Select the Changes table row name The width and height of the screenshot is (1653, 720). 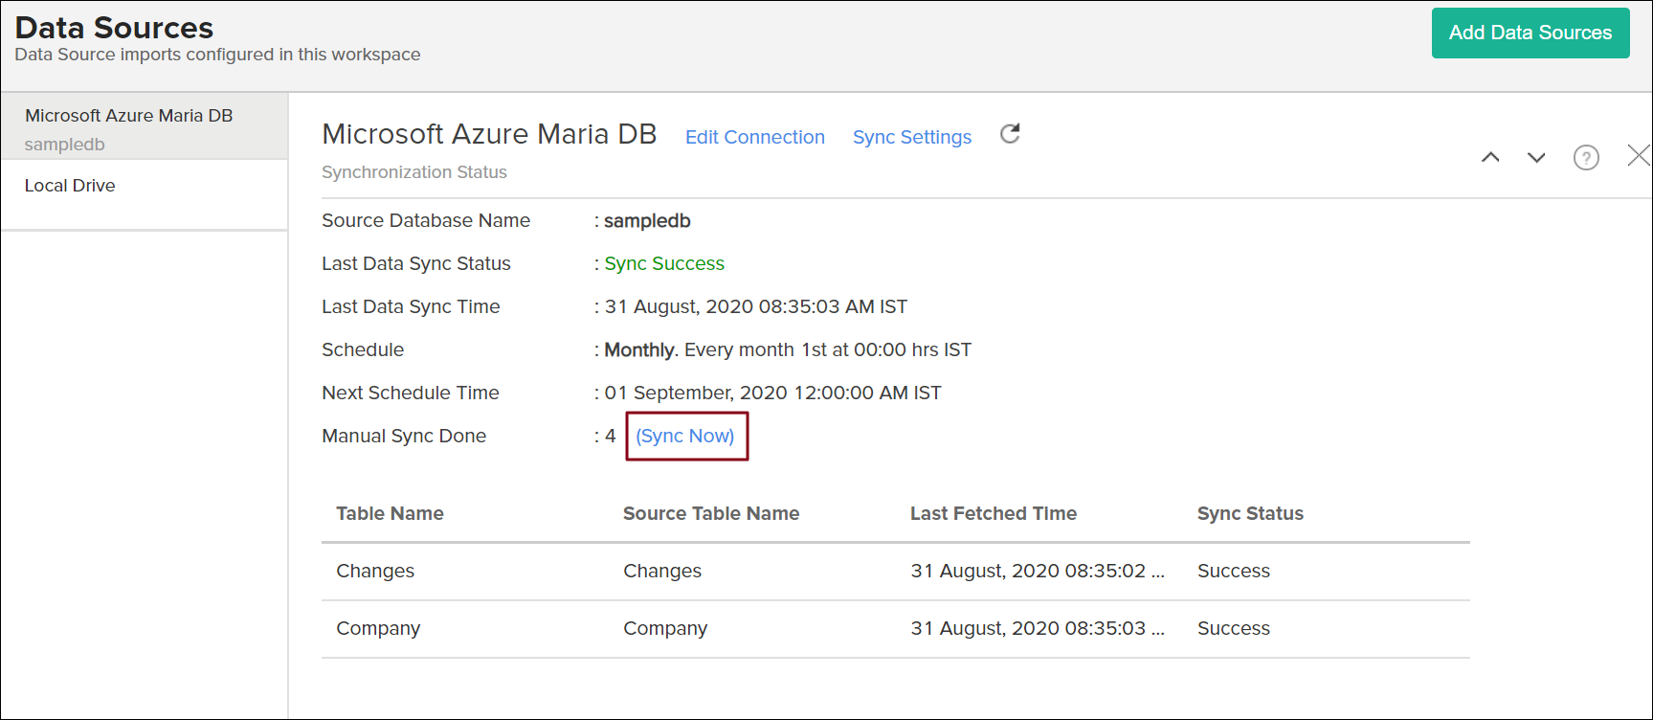click(375, 571)
